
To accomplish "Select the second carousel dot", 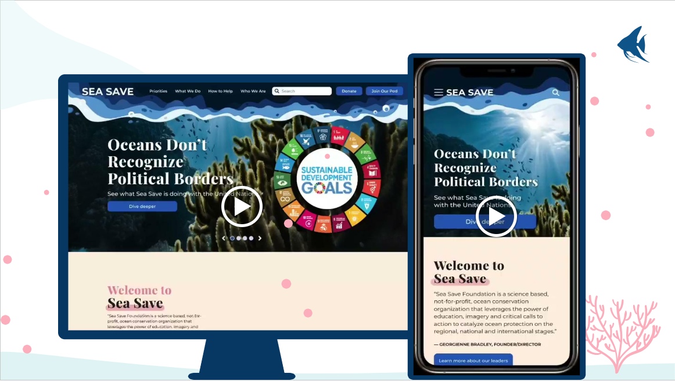I will (239, 238).
